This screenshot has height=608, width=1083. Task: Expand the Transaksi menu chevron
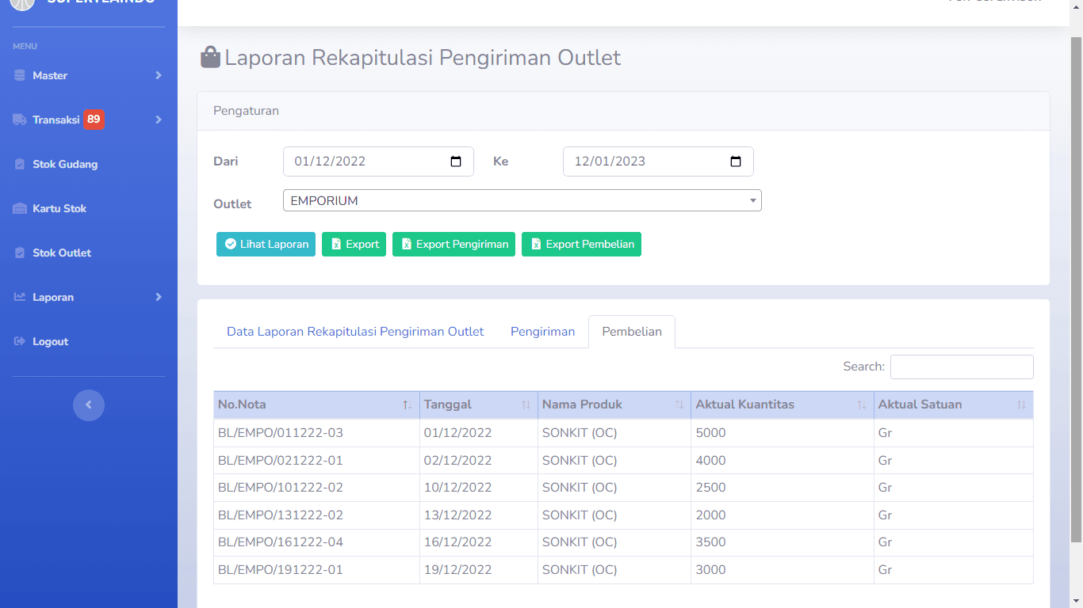[159, 120]
